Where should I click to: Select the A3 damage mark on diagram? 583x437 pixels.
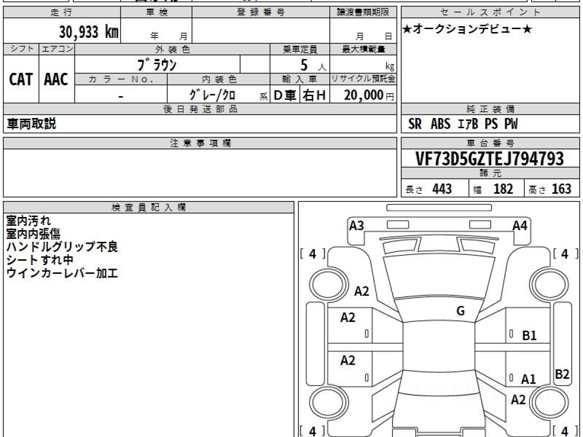point(357,225)
